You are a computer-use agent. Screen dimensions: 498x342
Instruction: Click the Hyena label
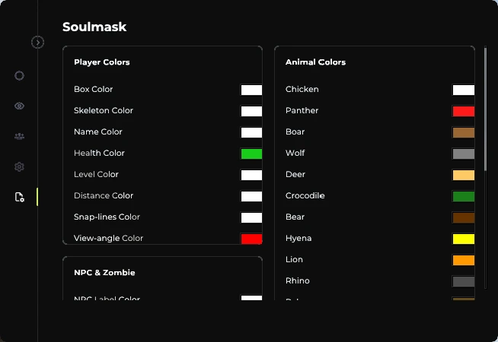click(x=298, y=238)
